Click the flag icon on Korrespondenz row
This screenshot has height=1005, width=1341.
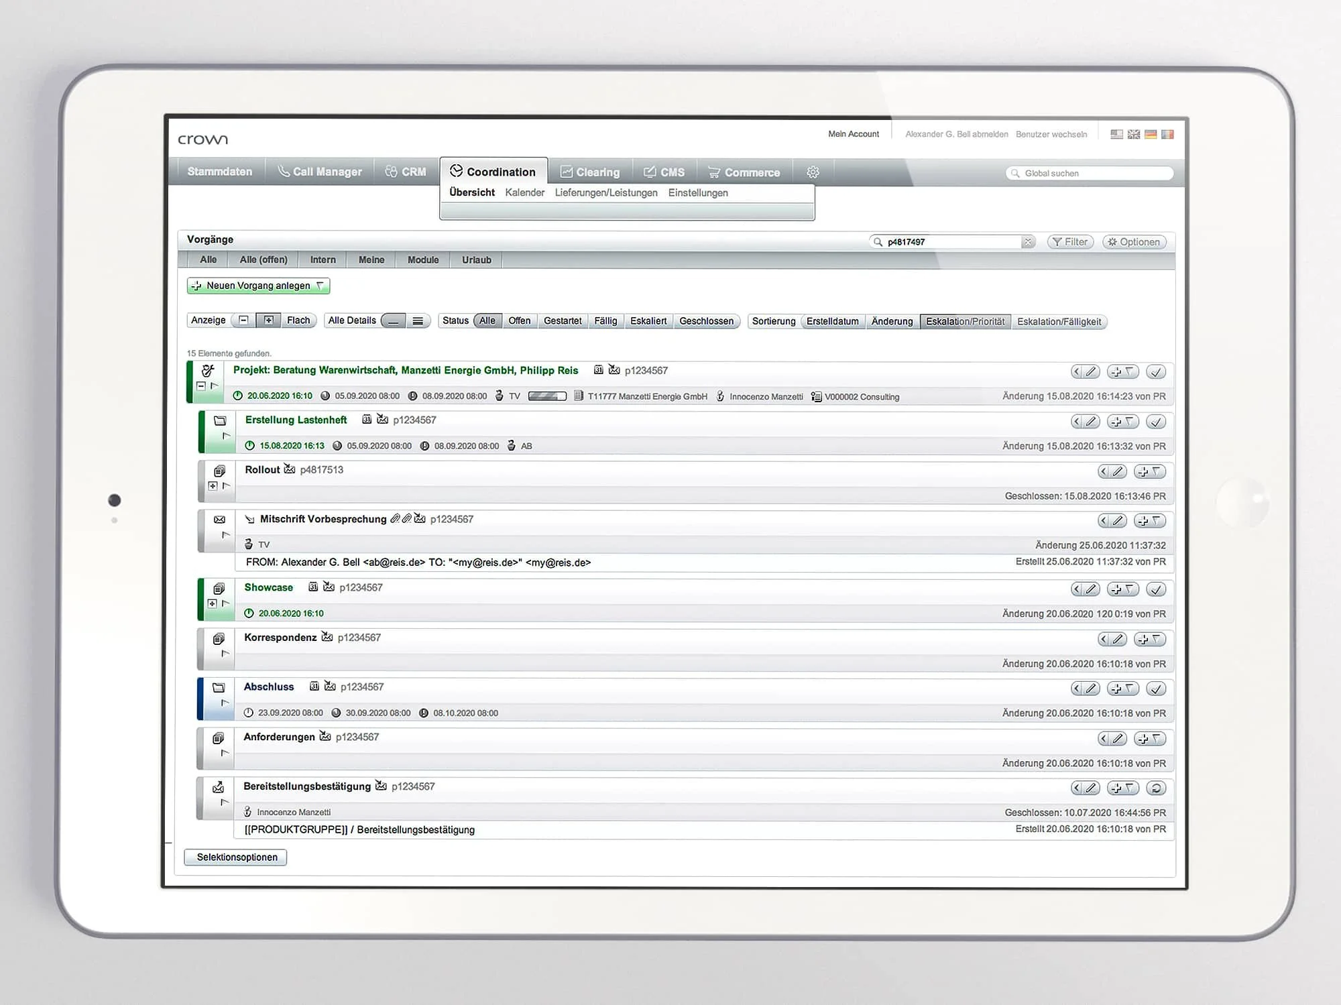pos(225,654)
